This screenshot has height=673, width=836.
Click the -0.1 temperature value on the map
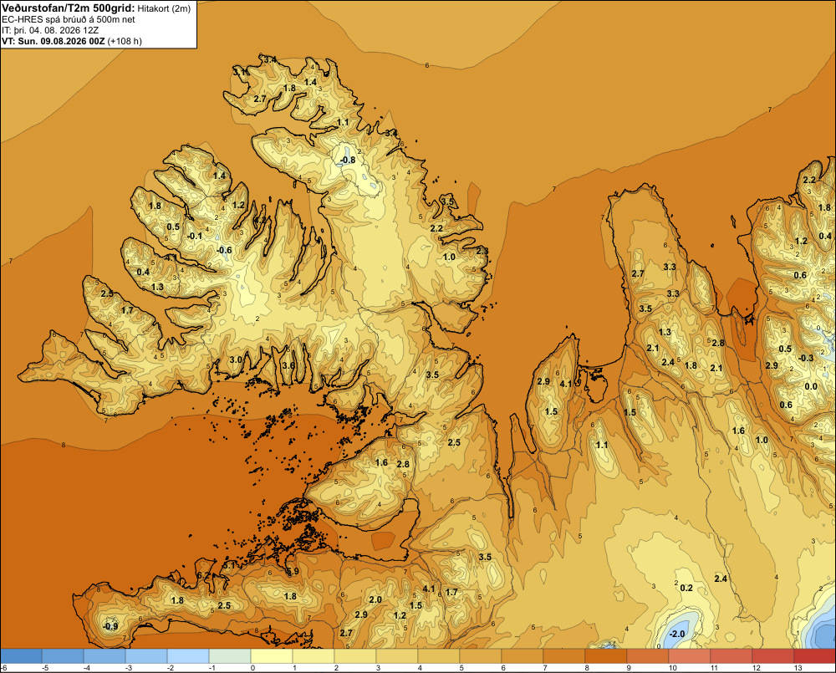click(x=195, y=237)
